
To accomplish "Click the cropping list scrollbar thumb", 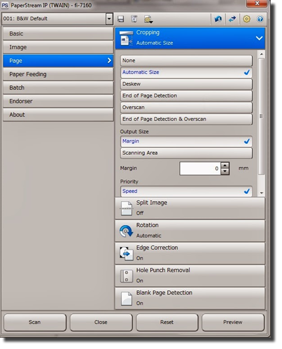I will (261, 117).
